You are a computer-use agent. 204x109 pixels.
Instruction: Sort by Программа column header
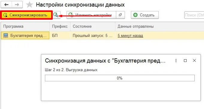point(25,27)
